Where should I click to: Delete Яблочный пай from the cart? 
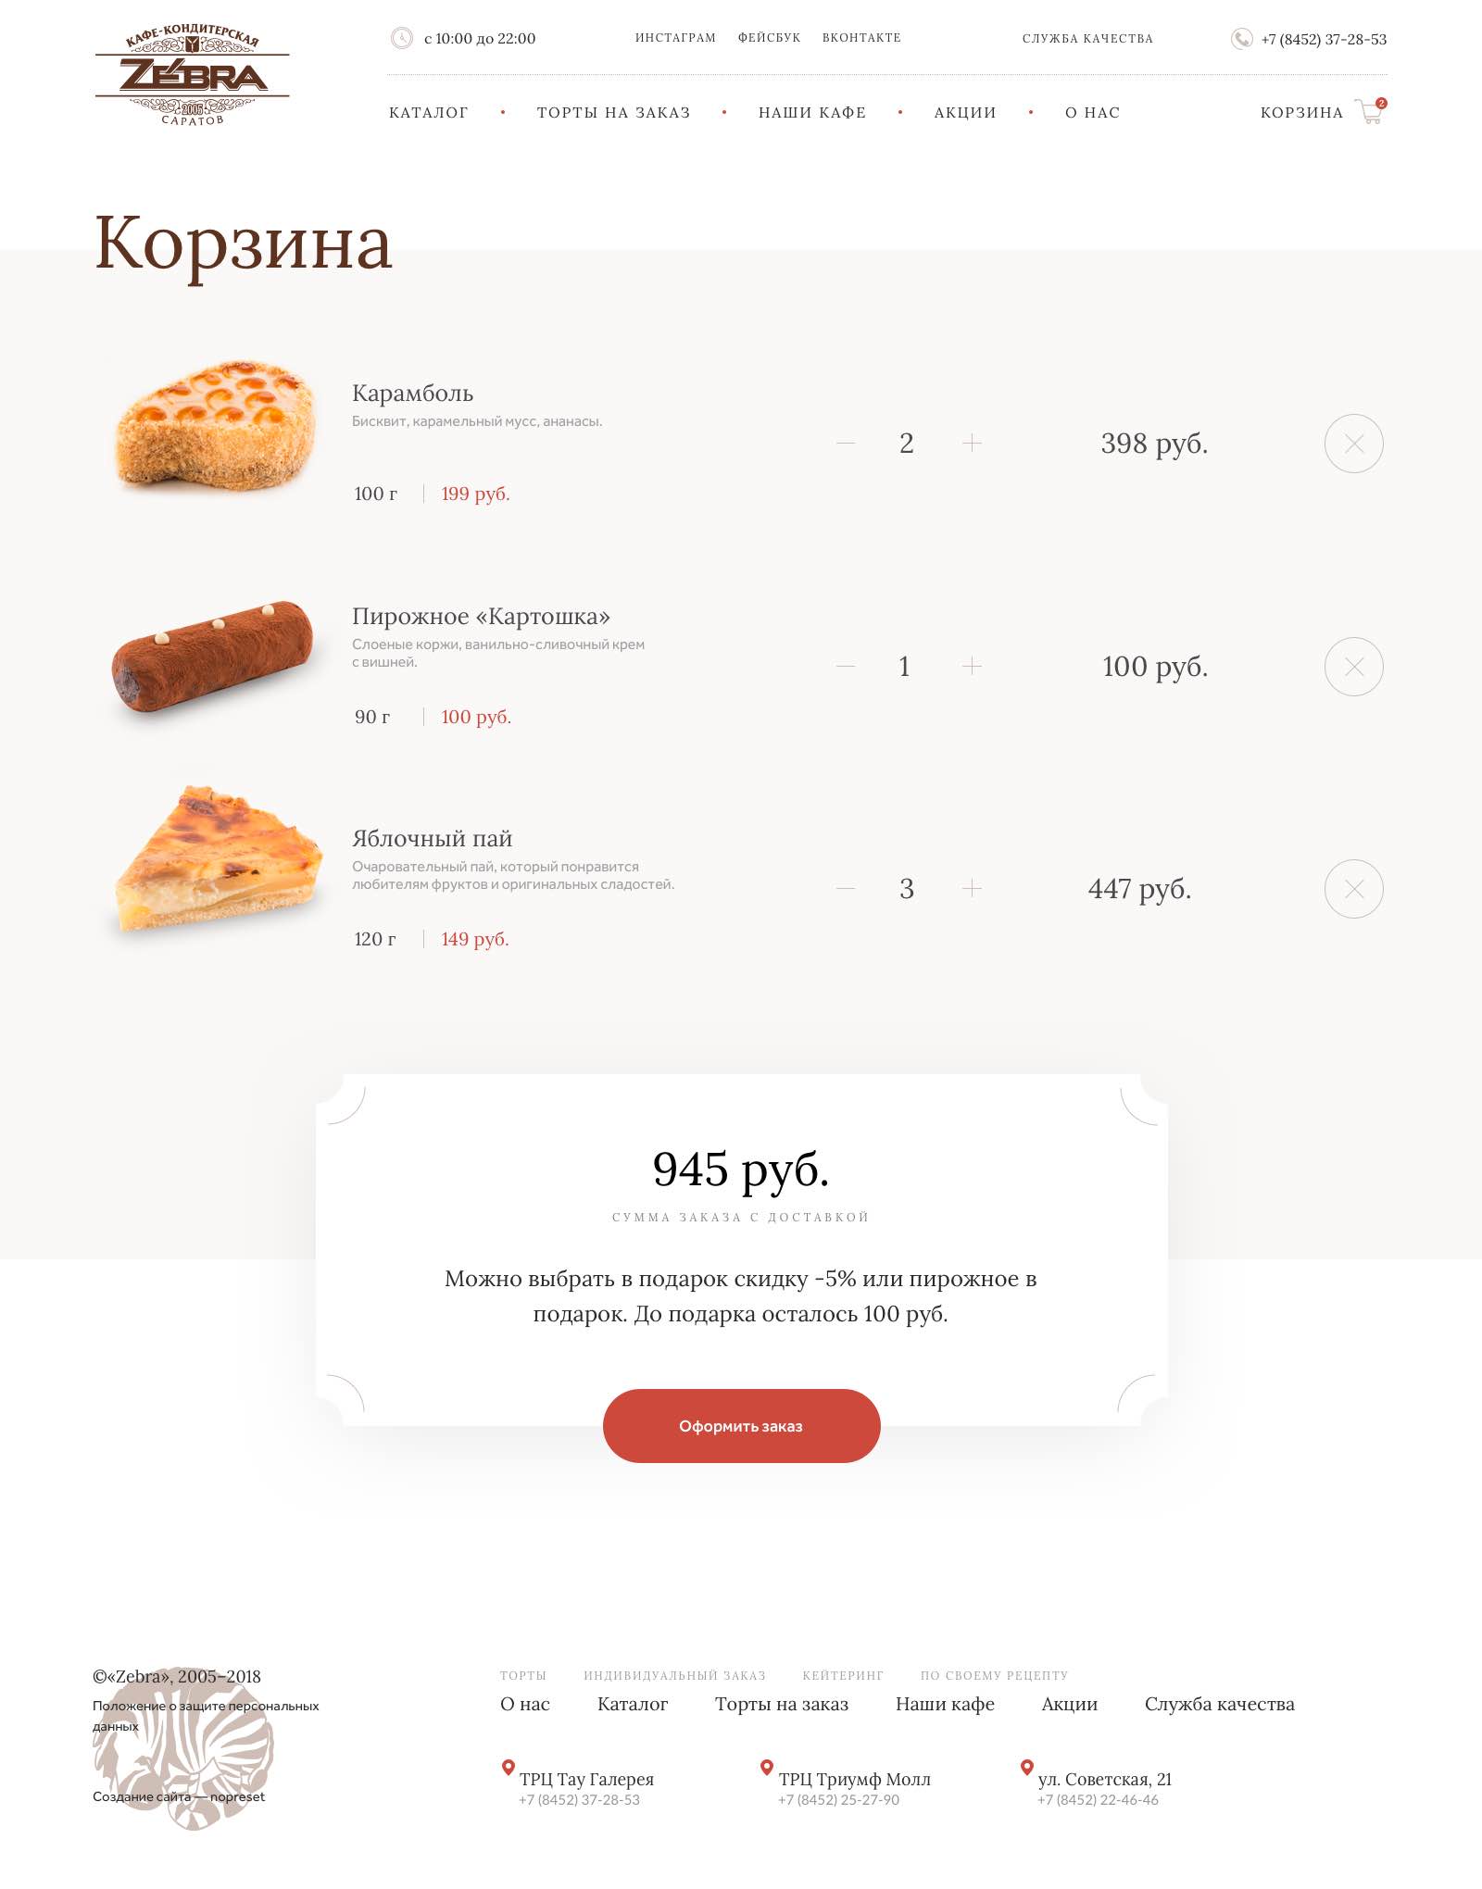pyautogui.click(x=1353, y=889)
